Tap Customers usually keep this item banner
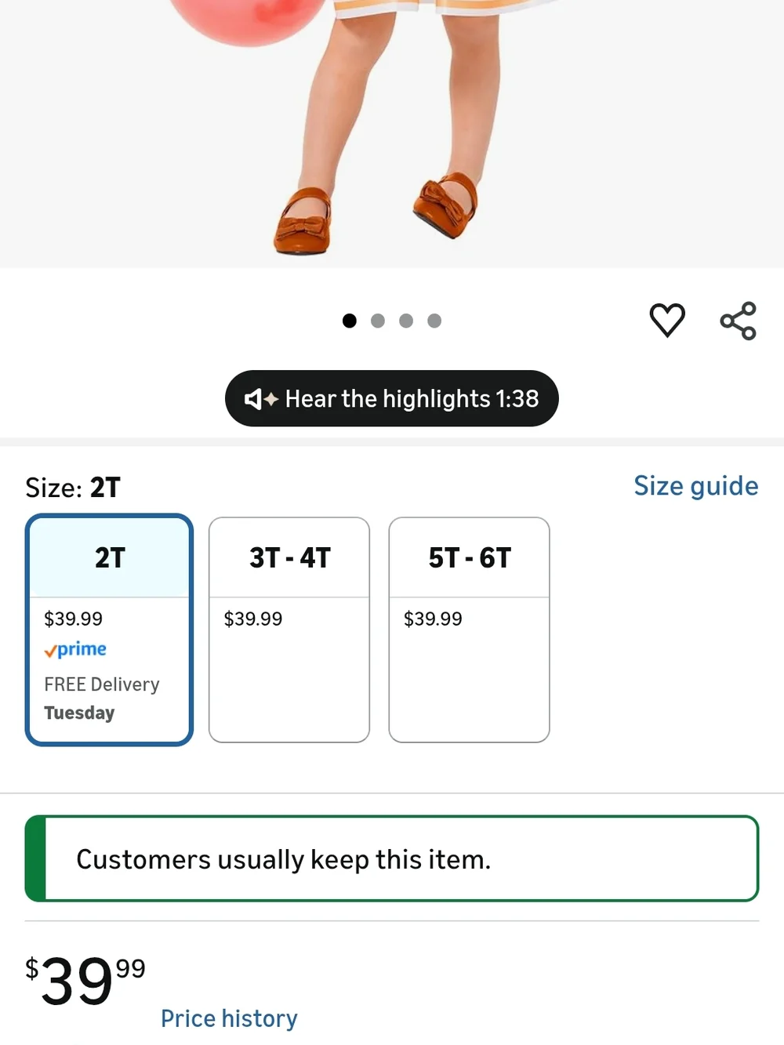 click(x=392, y=858)
